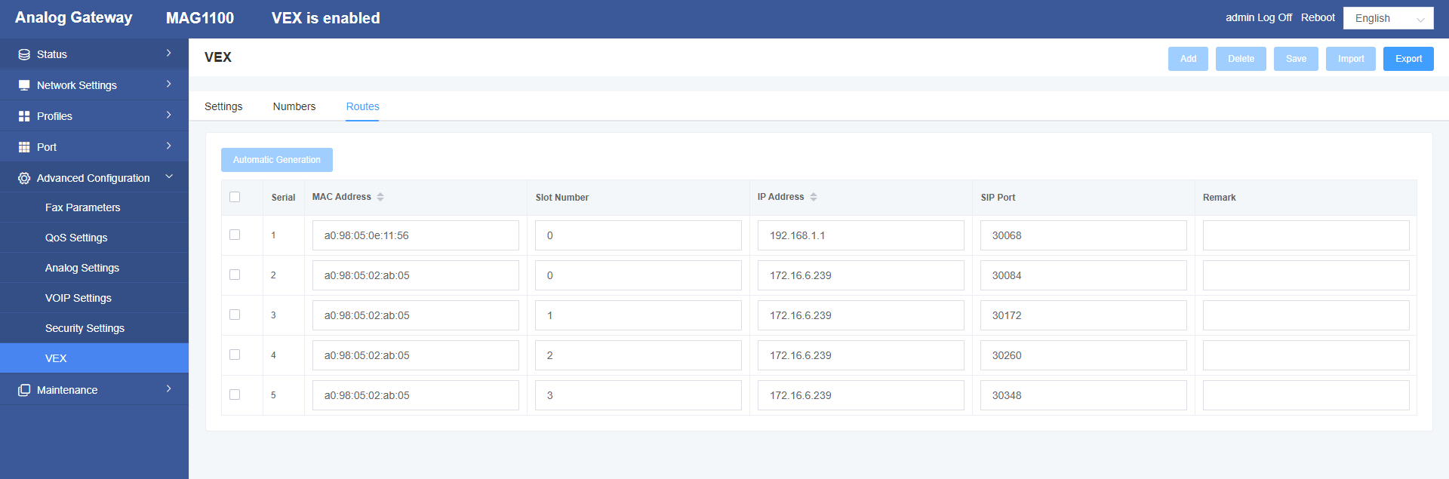The width and height of the screenshot is (1449, 479).
Task: Click the Port table icon
Action: pos(24,147)
